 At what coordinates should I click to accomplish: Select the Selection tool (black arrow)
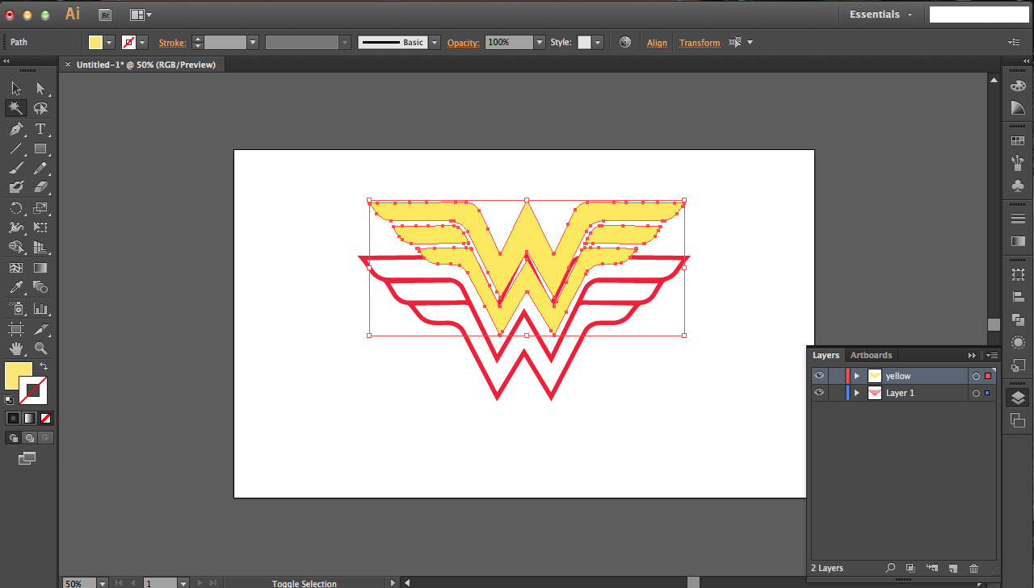(x=16, y=89)
